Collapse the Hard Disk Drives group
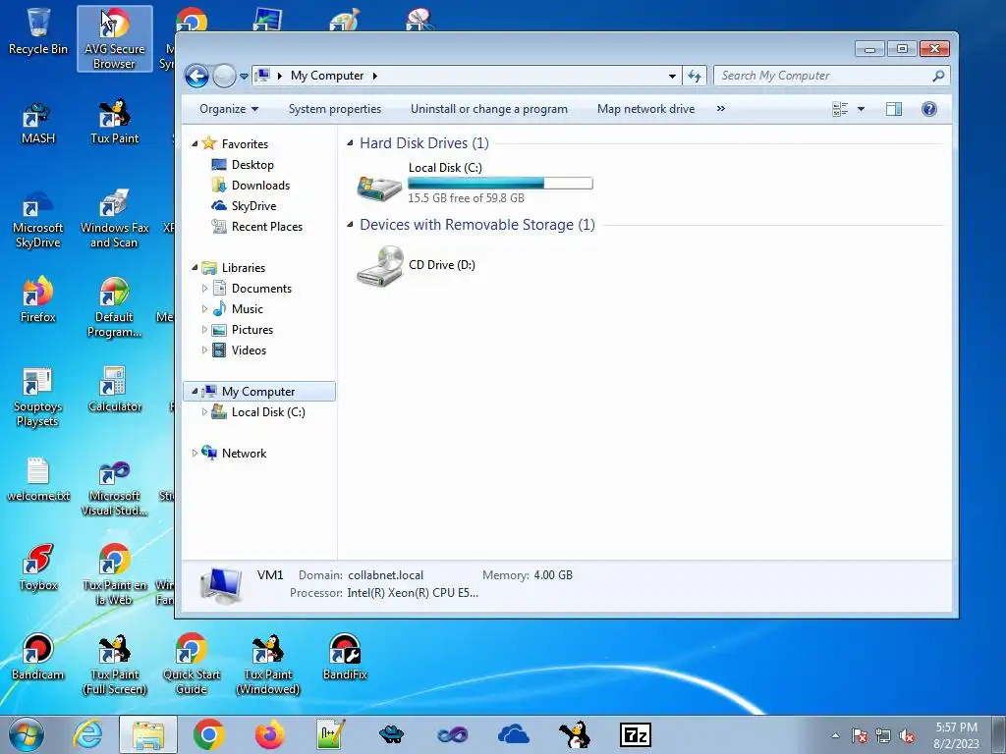 [351, 143]
